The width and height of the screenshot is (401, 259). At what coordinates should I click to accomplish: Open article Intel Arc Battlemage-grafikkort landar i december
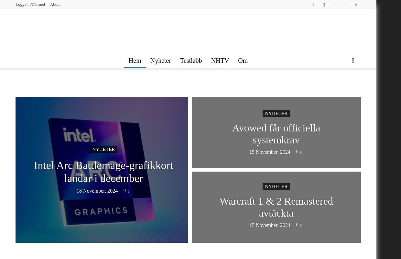[103, 172]
